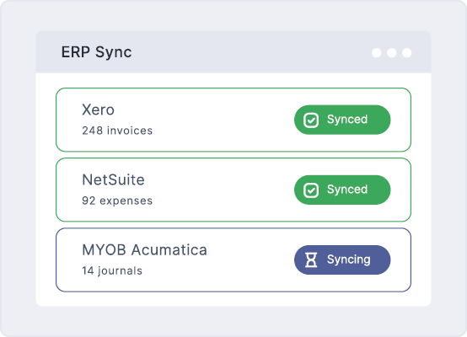Click the last white dot in header
Image resolution: width=467 pixels, height=337 pixels.
pos(407,53)
